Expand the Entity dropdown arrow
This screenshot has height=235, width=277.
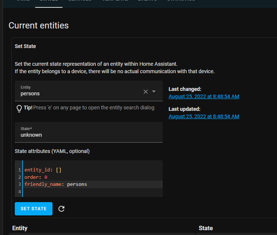(154, 92)
